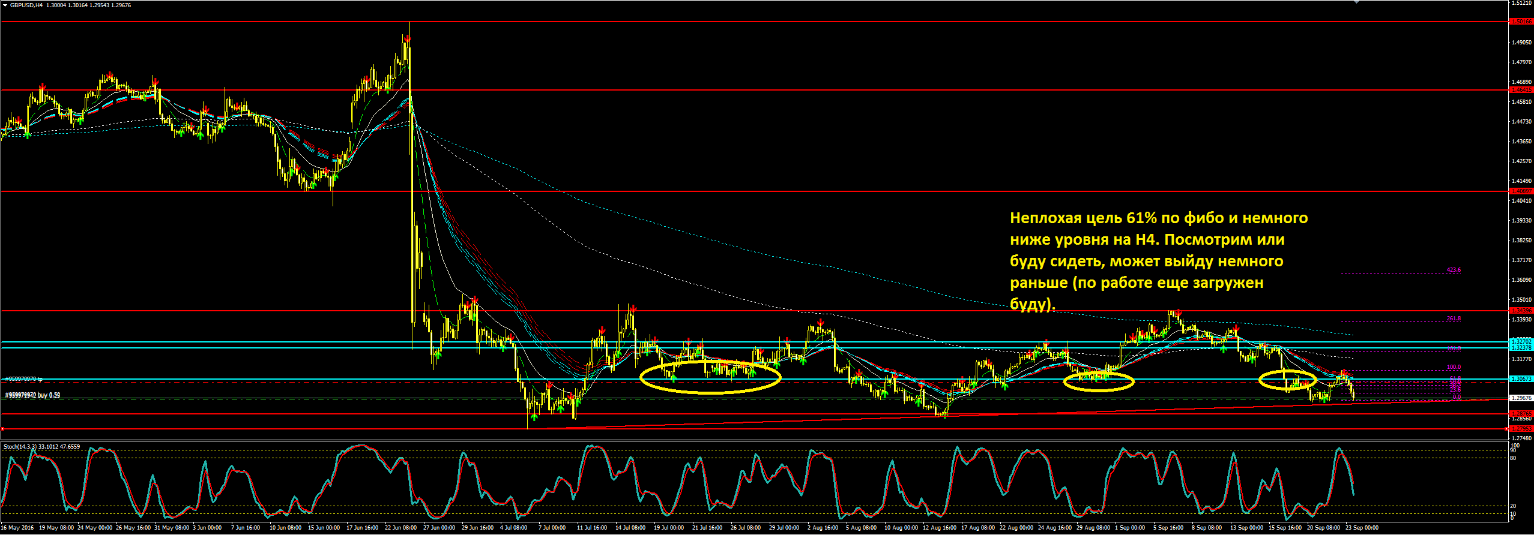
Task: Select the red price label 1.27953
Action: [x=1521, y=429]
